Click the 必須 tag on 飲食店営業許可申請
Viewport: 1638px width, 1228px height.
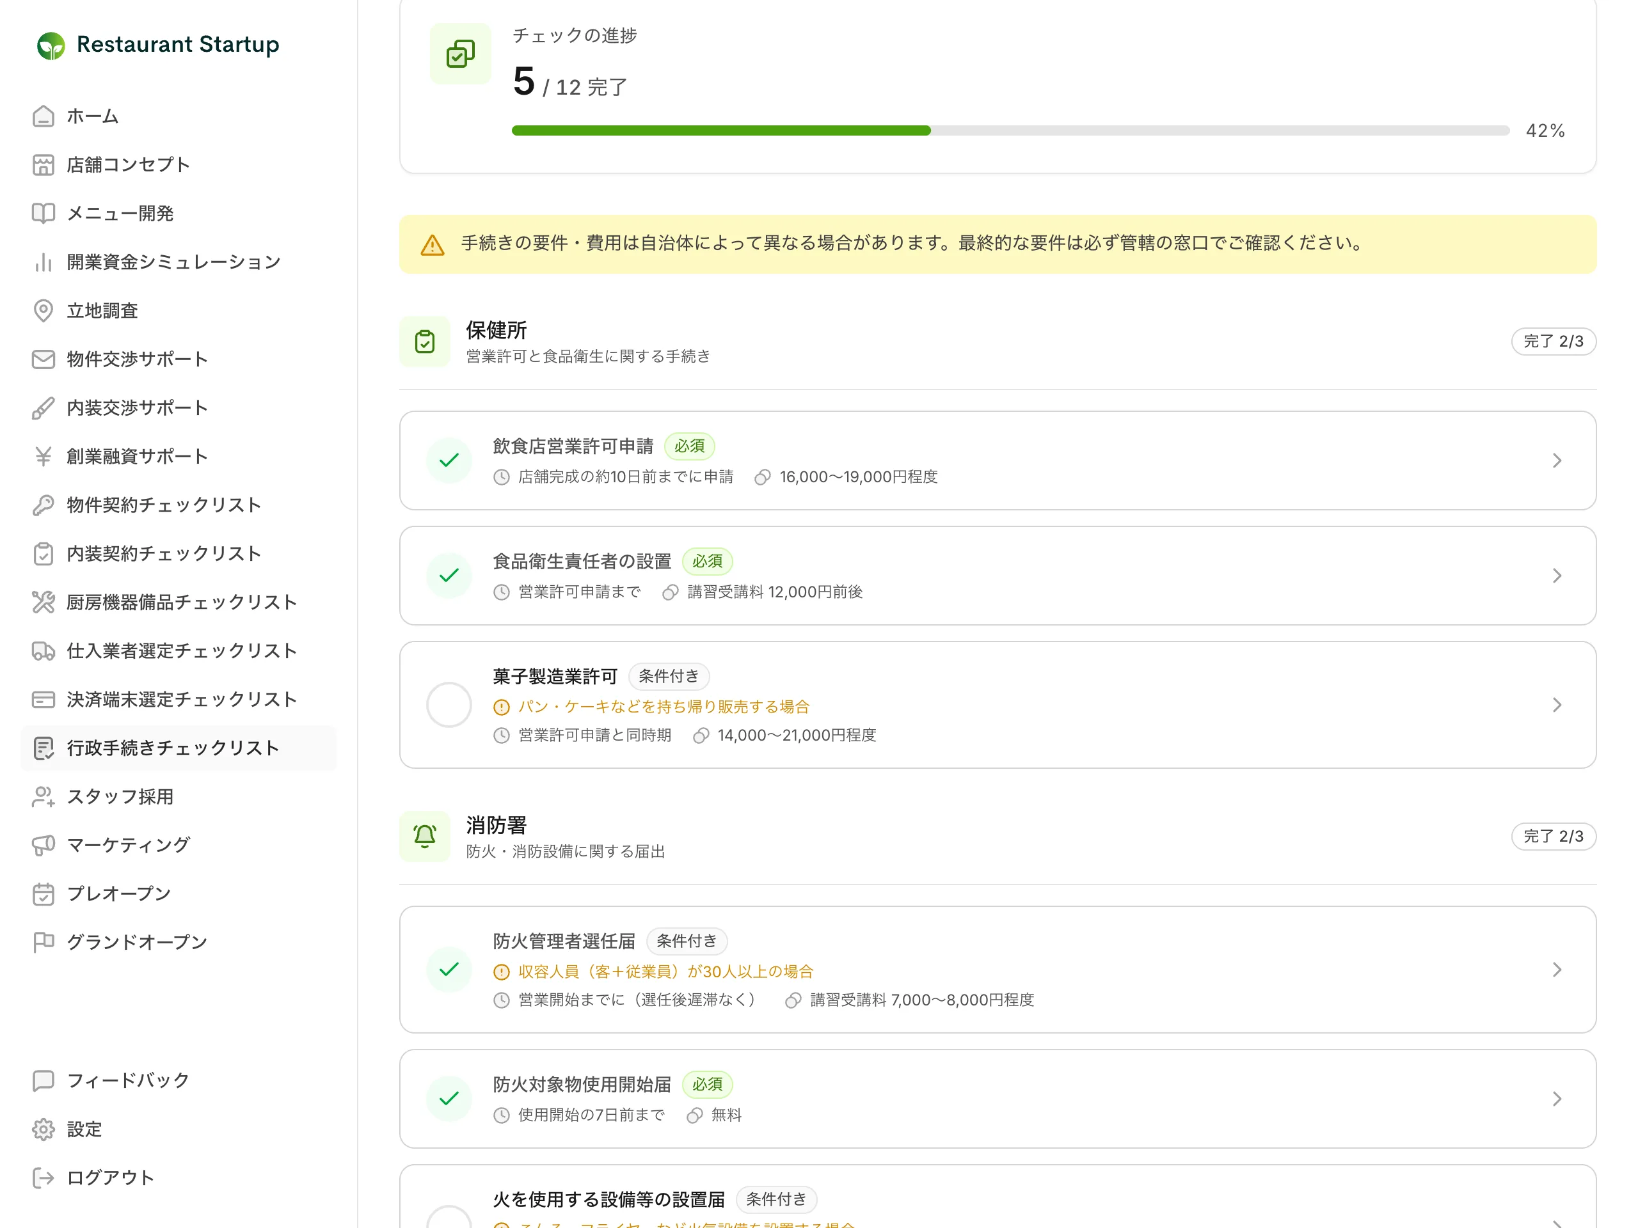689,446
